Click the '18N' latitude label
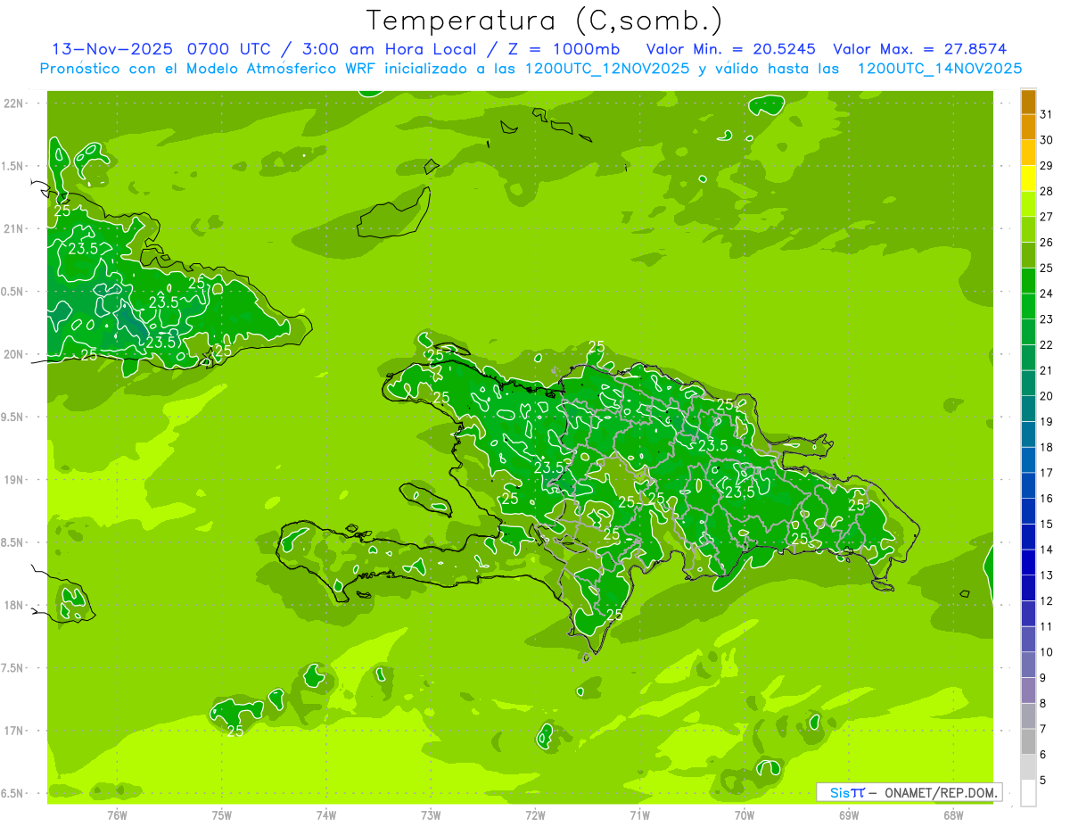This screenshot has width=1070, height=827. [12, 605]
